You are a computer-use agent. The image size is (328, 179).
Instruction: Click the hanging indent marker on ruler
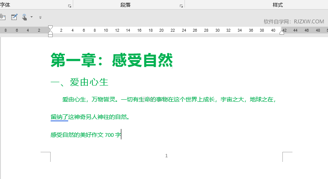point(50,32)
